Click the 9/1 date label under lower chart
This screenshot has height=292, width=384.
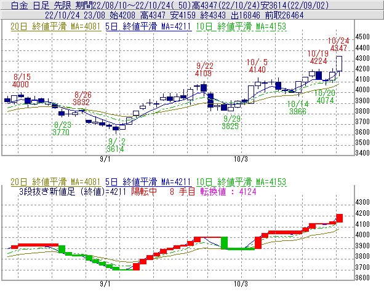coord(105,284)
